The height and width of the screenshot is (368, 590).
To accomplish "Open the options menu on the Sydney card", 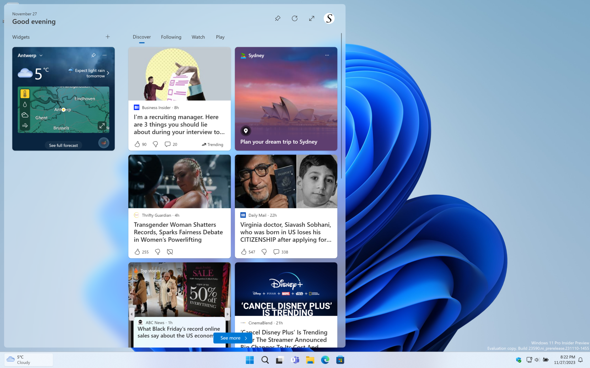I will point(327,55).
